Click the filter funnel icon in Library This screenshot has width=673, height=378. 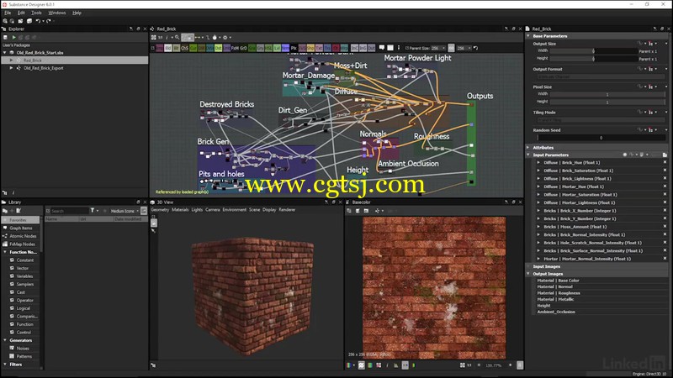[x=92, y=211]
